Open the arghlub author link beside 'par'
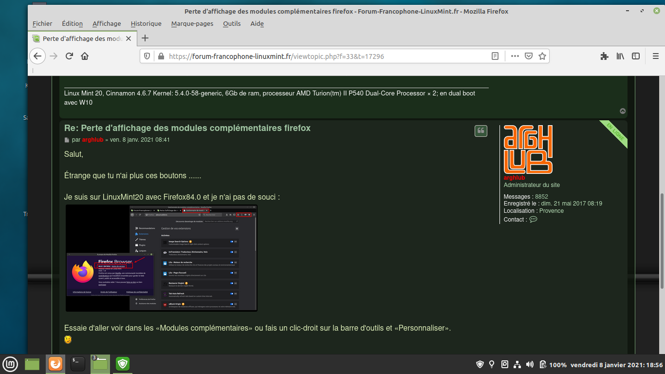Screen dimensions: 665x374 pyautogui.click(x=92, y=140)
